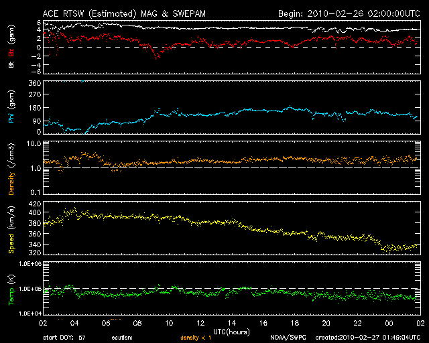Click the '08' hour label on the time axis
Viewport: 429px width, 343px height.
(x=137, y=324)
